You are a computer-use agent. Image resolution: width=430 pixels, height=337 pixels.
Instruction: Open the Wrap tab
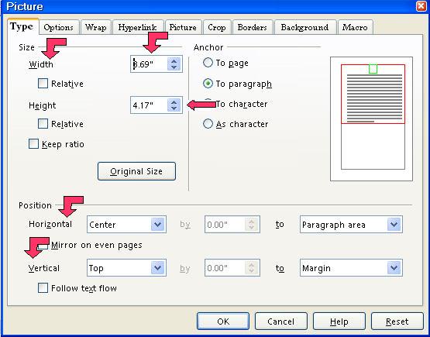[96, 27]
